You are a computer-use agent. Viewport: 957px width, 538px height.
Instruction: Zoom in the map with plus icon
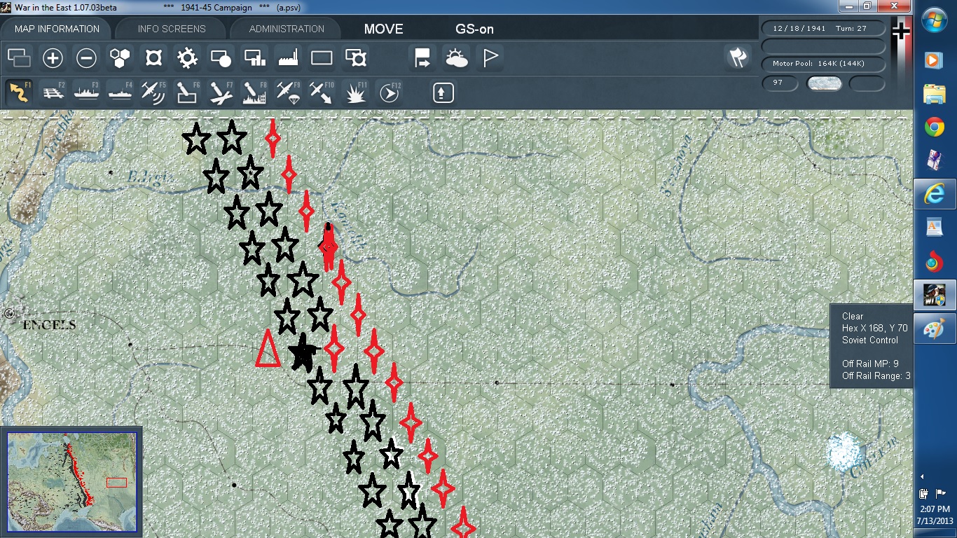[53, 58]
